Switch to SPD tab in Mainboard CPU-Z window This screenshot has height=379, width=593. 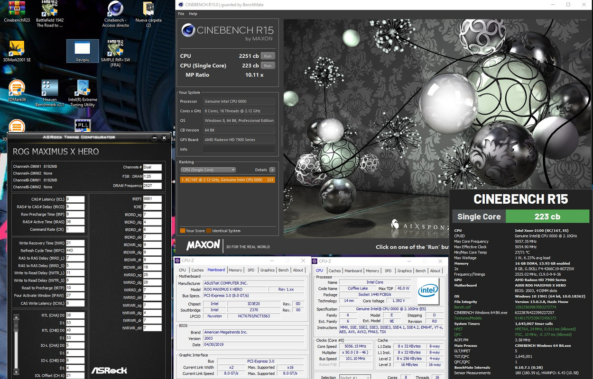click(x=251, y=270)
